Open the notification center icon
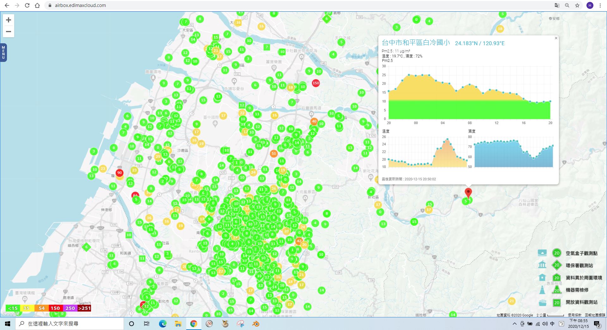The image size is (607, 330). point(597,324)
